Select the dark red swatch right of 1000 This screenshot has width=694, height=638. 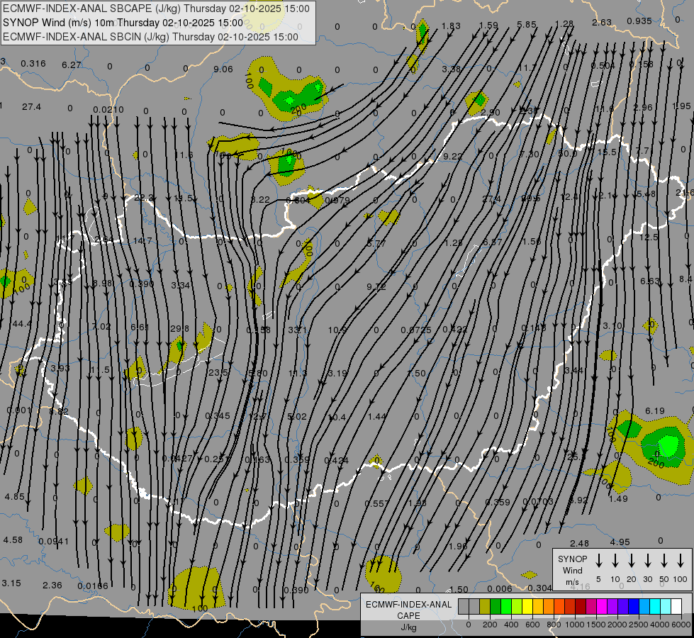(x=581, y=607)
